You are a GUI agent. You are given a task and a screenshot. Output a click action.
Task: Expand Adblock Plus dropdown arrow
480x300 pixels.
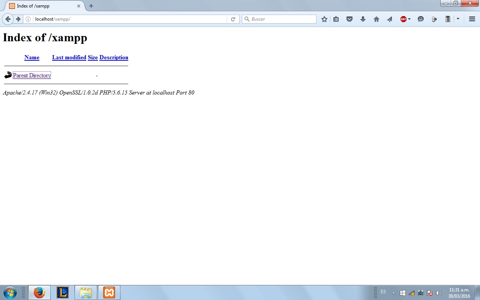(409, 19)
